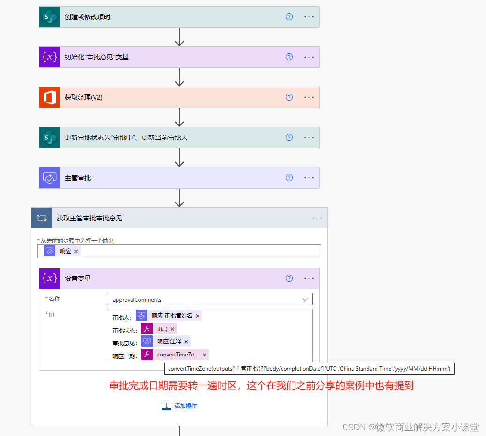This screenshot has width=486, height=436.
Task: Open ellipsis menu for 获取主管审批审批意见 loop
Action: [x=317, y=218]
